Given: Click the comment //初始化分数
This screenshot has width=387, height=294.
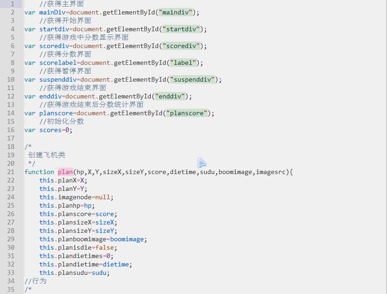Looking at the screenshot, I should pyautogui.click(x=62, y=121).
